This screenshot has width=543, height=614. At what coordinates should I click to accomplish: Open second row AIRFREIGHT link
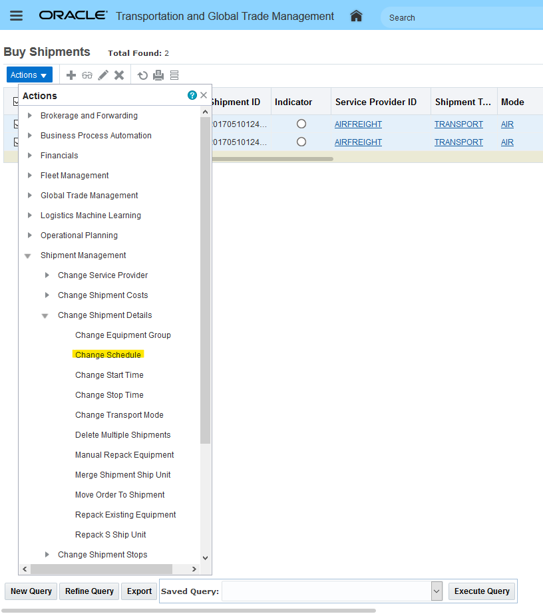coord(358,142)
